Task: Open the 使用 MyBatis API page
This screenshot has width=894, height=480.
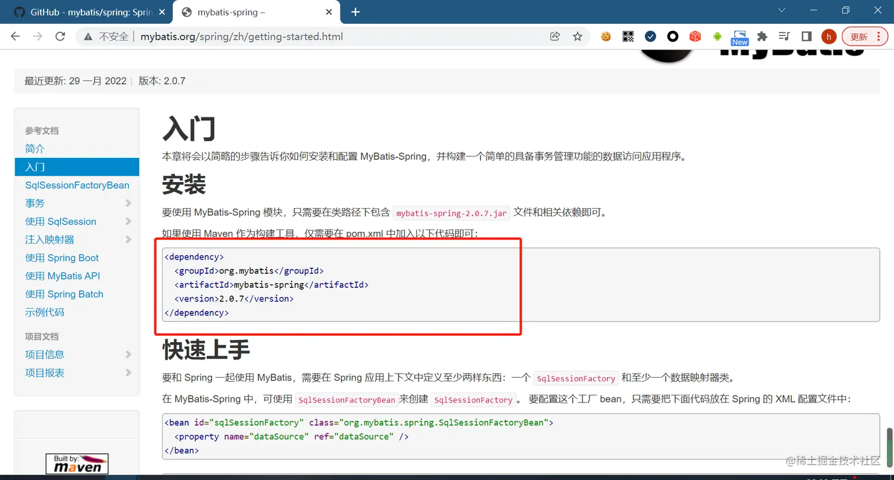Action: point(62,276)
